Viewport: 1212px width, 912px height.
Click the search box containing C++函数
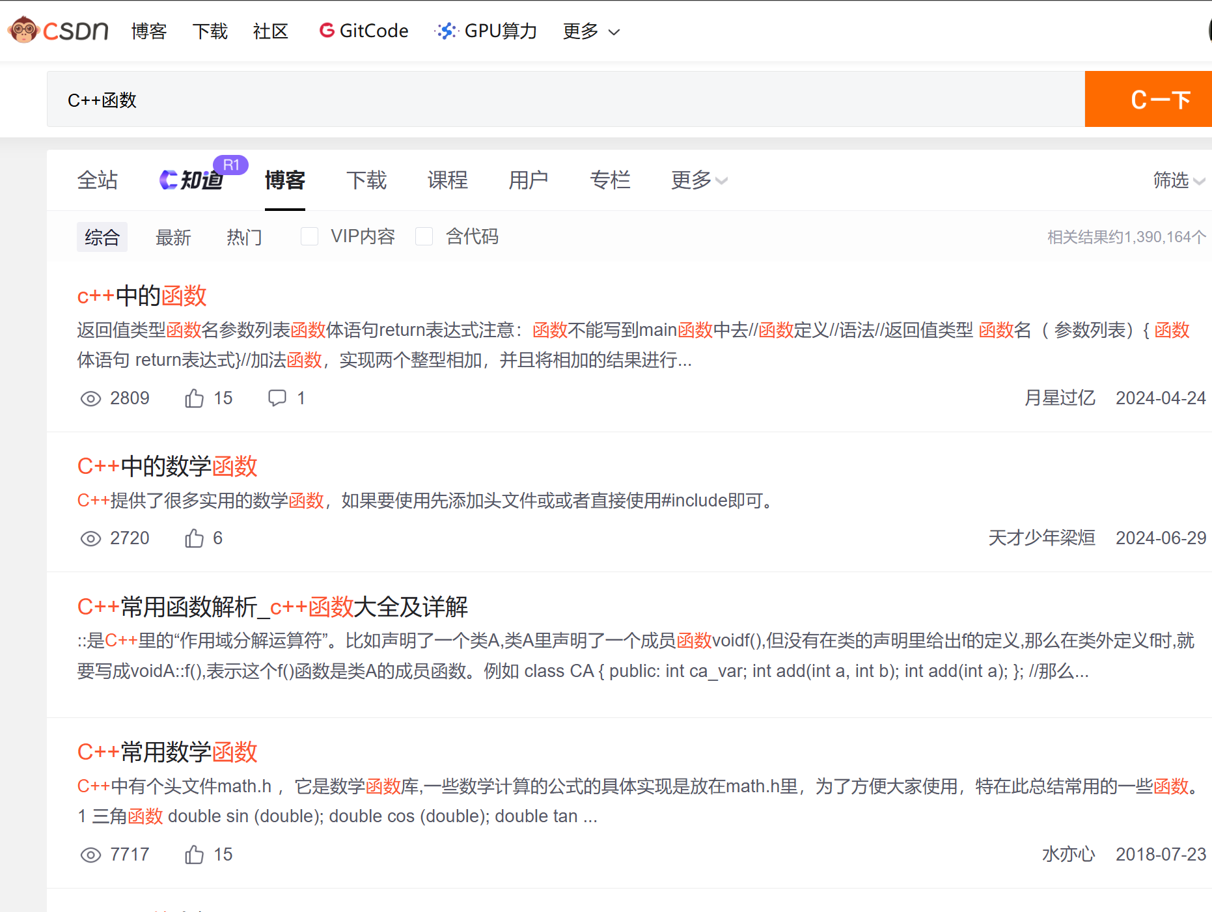(x=565, y=100)
